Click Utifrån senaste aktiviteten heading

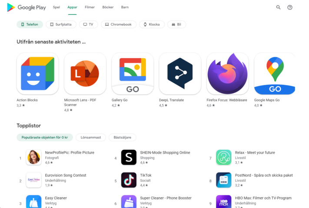[51, 42]
